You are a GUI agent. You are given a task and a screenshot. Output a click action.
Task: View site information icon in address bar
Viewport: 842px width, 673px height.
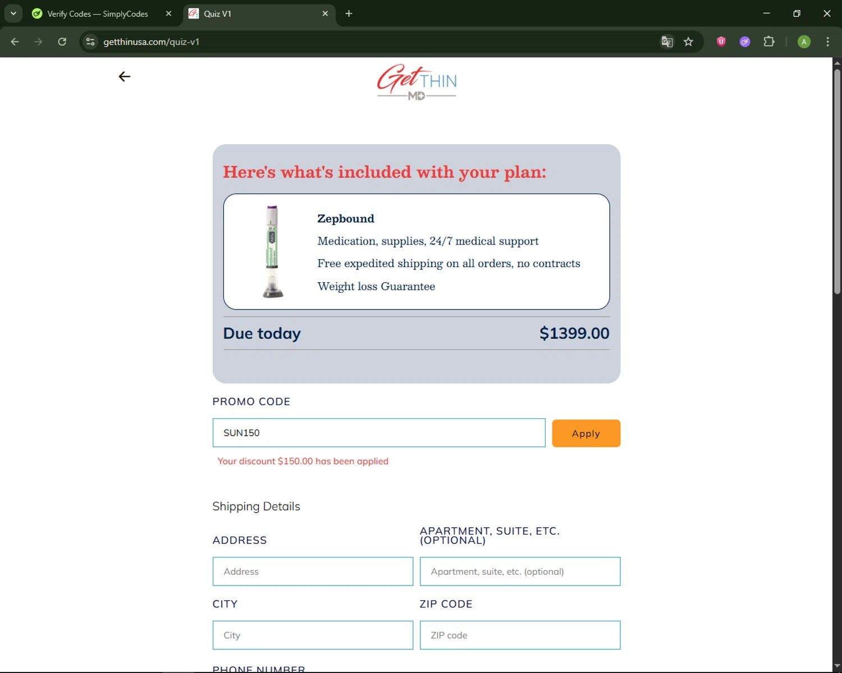pyautogui.click(x=90, y=42)
